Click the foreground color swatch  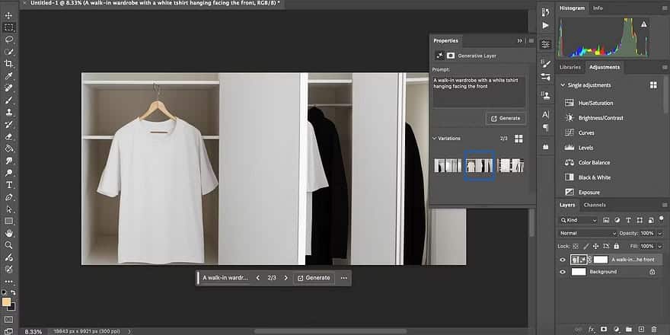pyautogui.click(x=7, y=301)
